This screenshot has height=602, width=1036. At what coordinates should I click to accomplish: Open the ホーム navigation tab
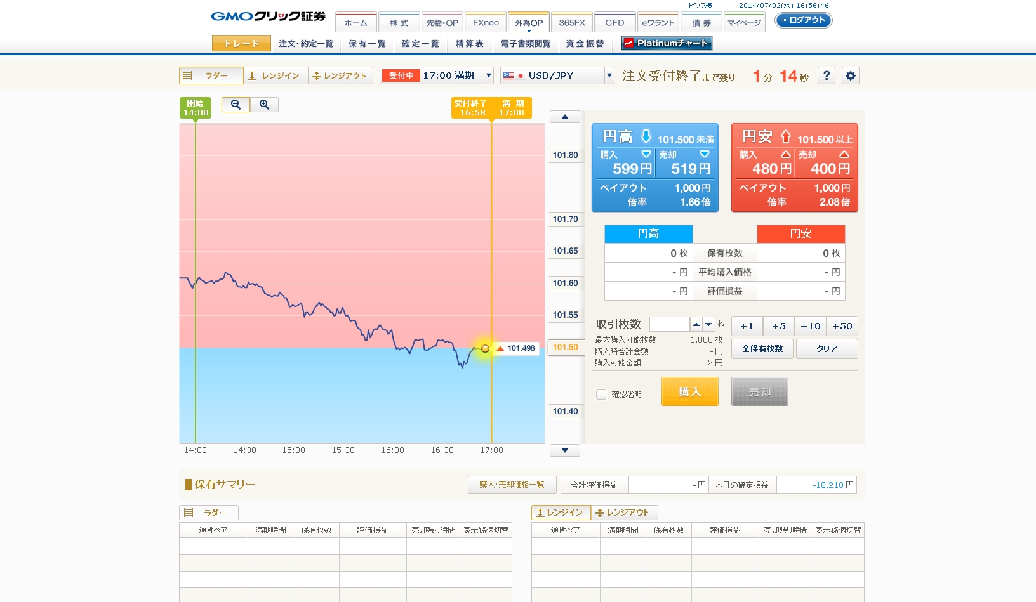356,22
